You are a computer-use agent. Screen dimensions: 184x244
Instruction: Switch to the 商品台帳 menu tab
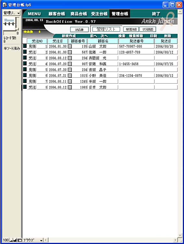coord(79,14)
